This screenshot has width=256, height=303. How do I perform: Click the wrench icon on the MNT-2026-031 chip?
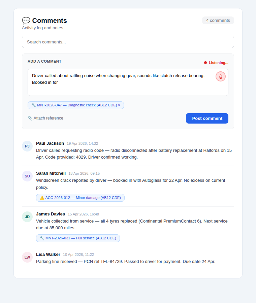(x=41, y=238)
